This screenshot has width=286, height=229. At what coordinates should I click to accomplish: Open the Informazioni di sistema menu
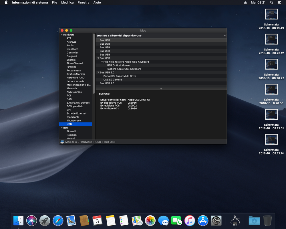[30, 2]
